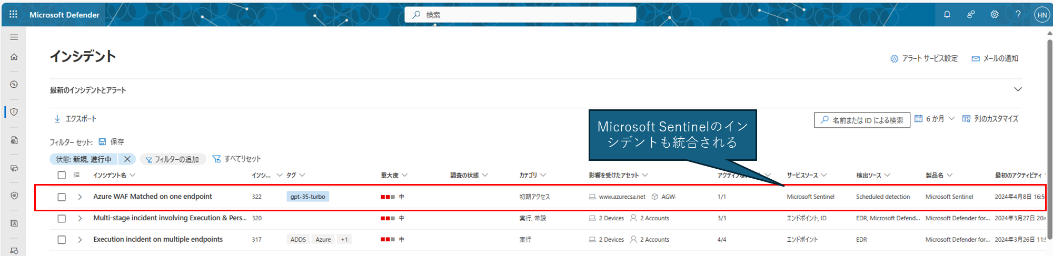Open the secure score shield sidebar icon
1053x256 pixels.
pos(14,196)
